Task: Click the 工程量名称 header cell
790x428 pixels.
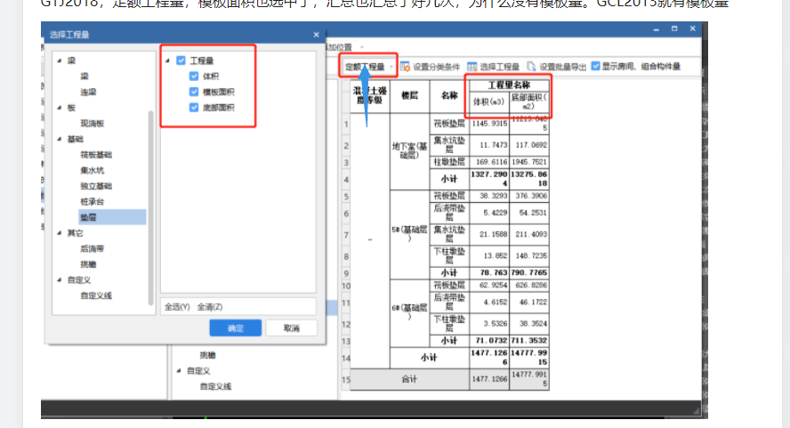Action: (x=509, y=85)
